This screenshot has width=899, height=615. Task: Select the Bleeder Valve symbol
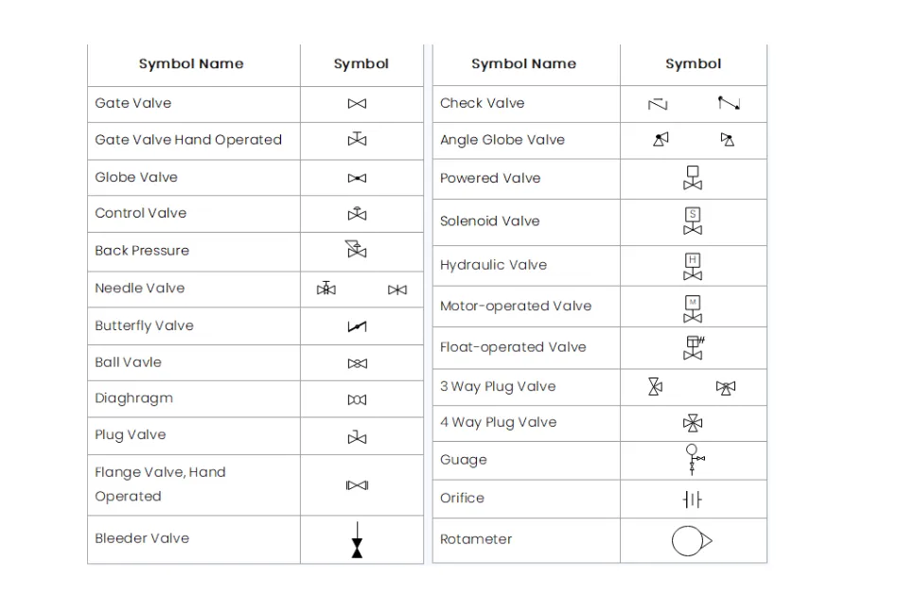[357, 540]
